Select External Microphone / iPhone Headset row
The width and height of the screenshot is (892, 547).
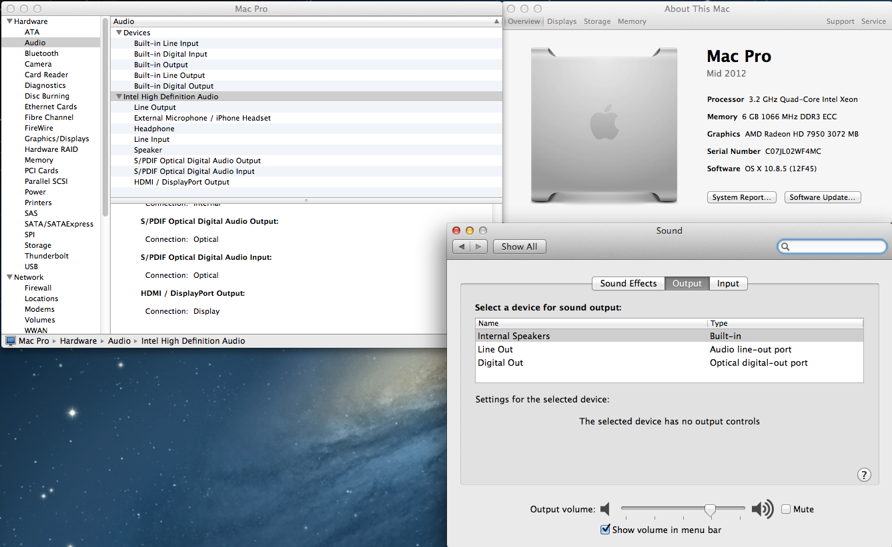pos(306,118)
